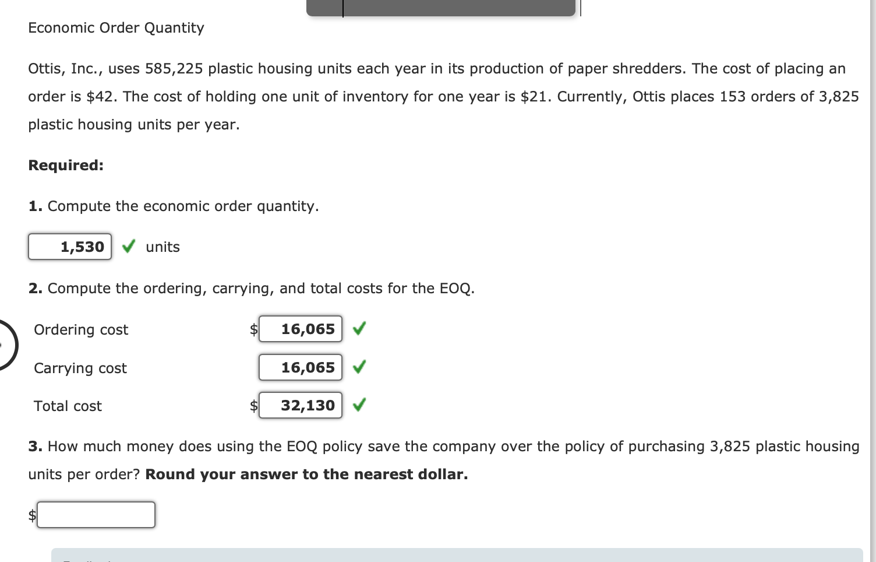Select the Carrying cost field showing 16,065
Image resolution: width=876 pixels, height=562 pixels.
pos(301,367)
